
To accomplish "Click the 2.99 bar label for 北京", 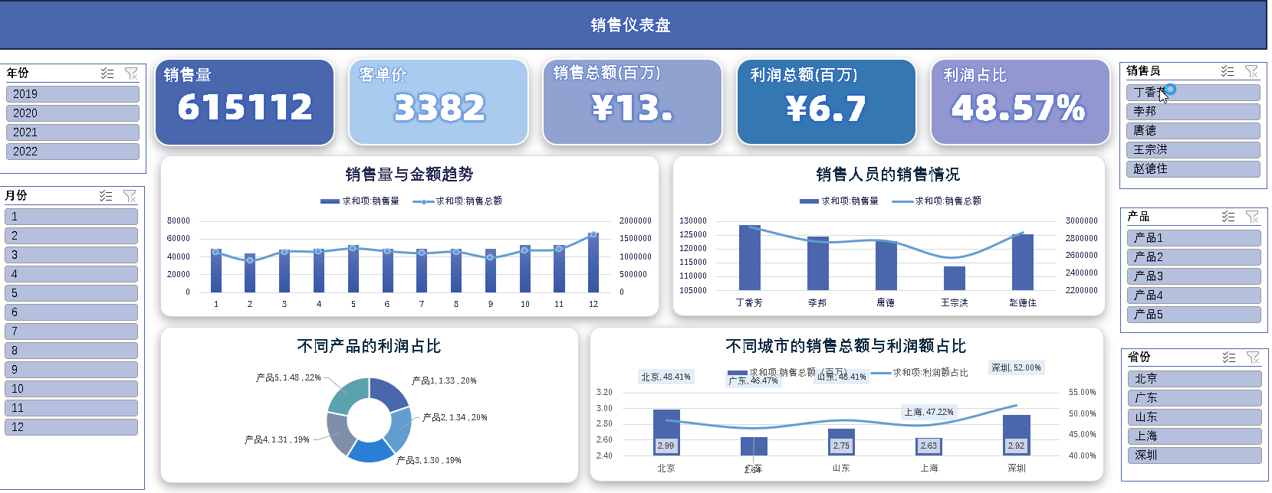I will click(x=666, y=446).
